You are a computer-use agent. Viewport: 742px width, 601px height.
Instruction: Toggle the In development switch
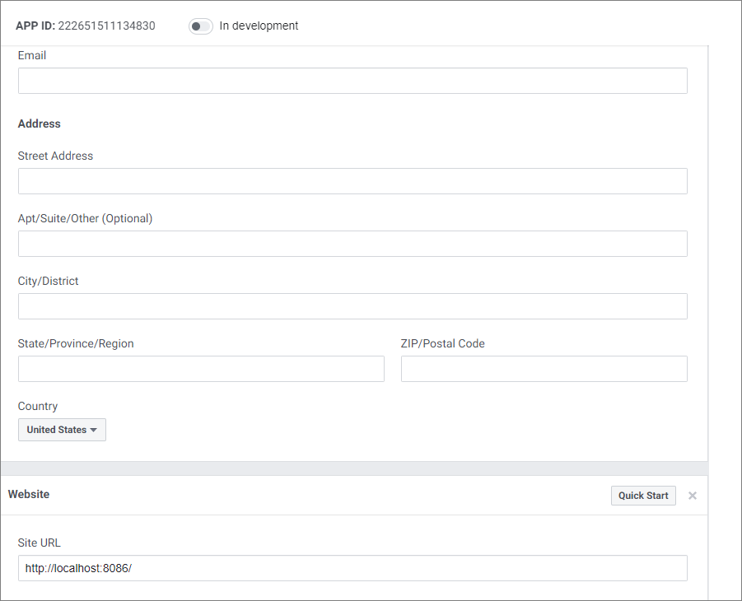pyautogui.click(x=200, y=26)
